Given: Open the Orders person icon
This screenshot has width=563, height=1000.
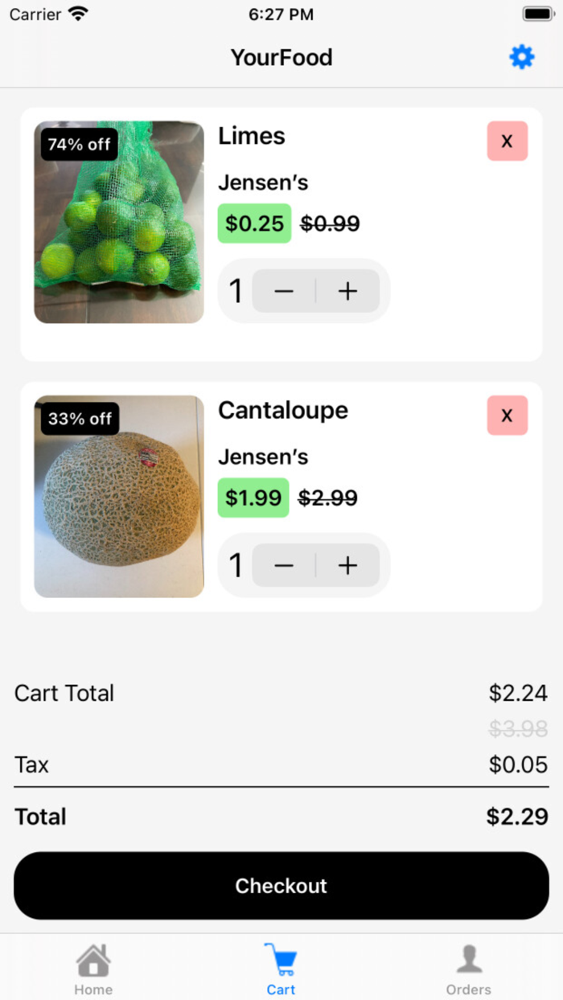Looking at the screenshot, I should click(469, 958).
